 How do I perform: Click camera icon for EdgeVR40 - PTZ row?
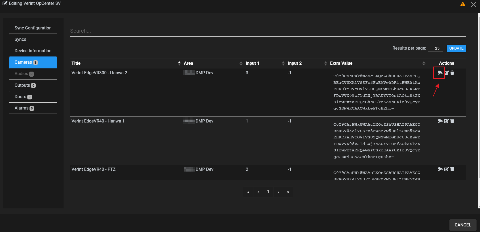coord(440,169)
